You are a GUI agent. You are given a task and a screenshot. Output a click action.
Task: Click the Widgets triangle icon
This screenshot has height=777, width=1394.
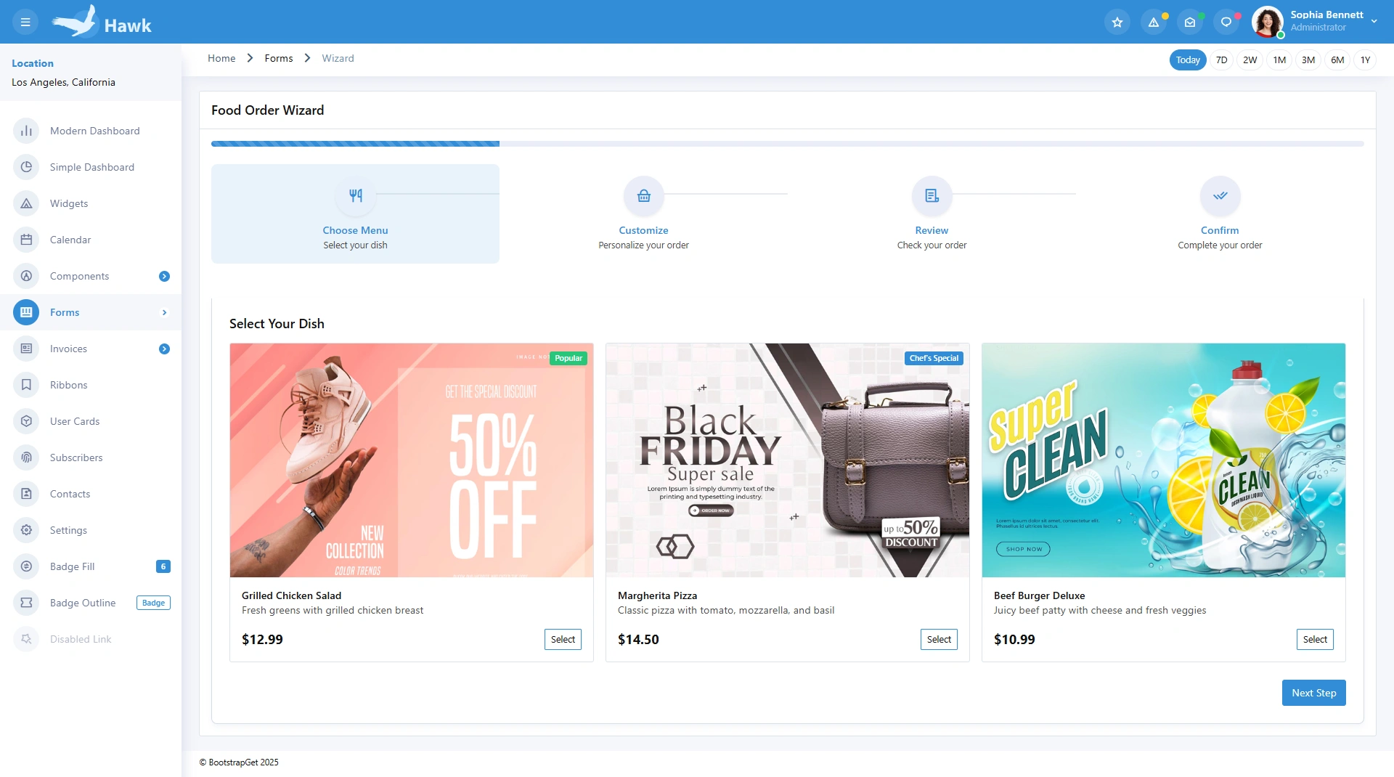[x=26, y=203]
